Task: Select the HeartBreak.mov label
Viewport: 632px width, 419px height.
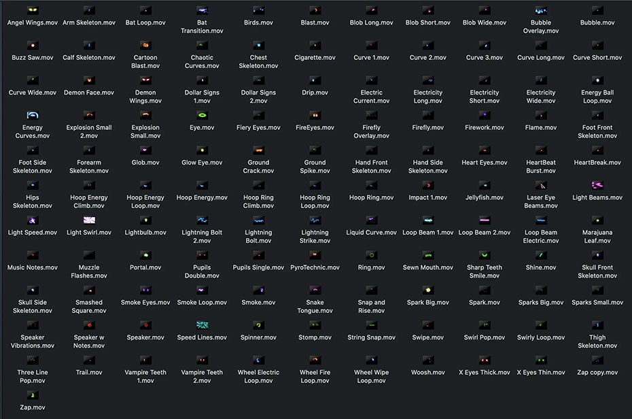Action: click(597, 163)
